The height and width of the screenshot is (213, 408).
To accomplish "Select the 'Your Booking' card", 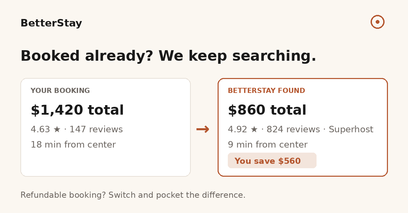I will pos(105,127).
